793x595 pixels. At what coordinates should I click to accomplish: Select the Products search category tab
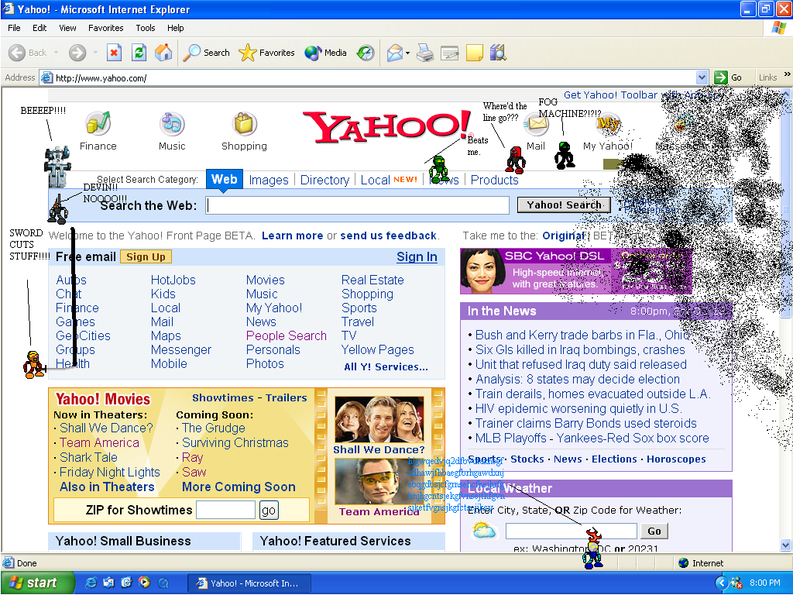coord(495,180)
